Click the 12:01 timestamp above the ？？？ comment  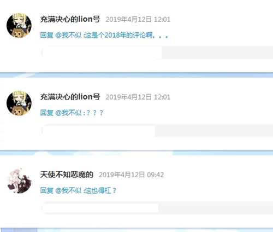(x=138, y=97)
